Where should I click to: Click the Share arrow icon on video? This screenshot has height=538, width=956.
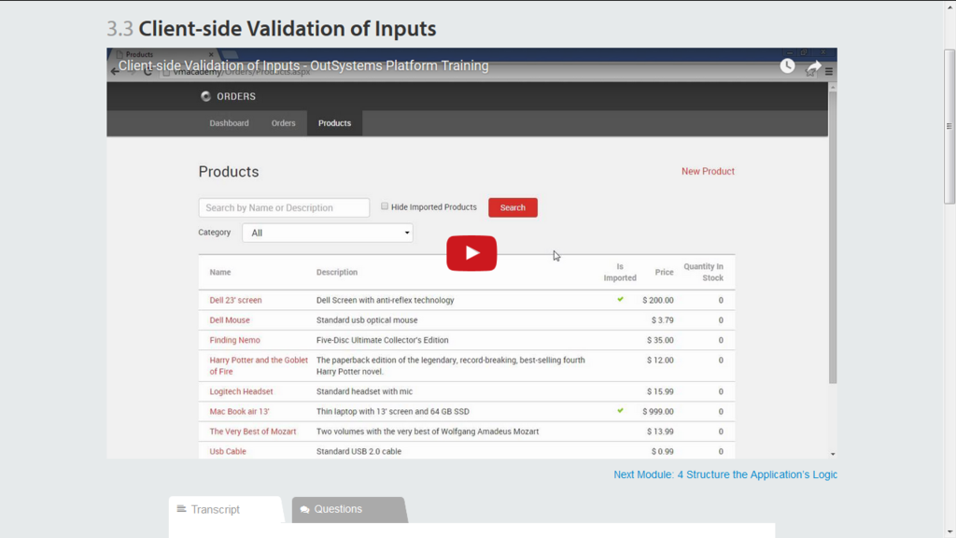(814, 66)
